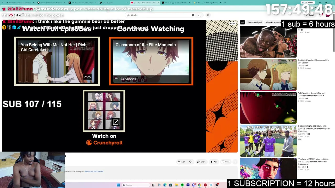This screenshot has height=188, width=335.
Task: Open a new browser tab with plus button
Action: (x=225, y=3)
